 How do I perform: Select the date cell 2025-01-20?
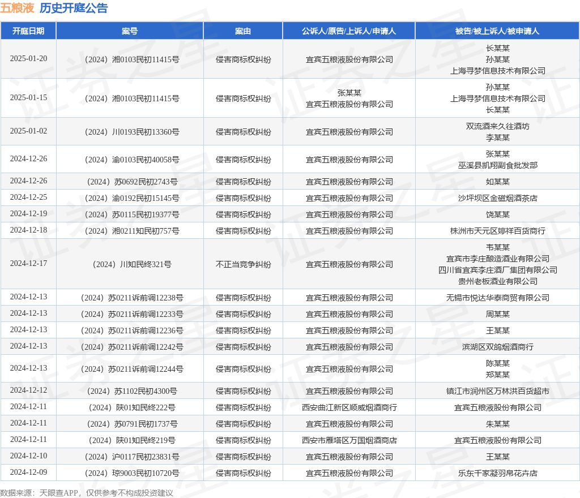point(28,59)
